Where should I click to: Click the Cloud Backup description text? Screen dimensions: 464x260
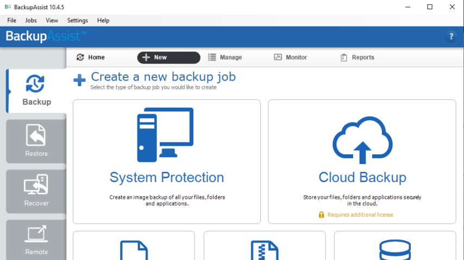[x=362, y=200]
